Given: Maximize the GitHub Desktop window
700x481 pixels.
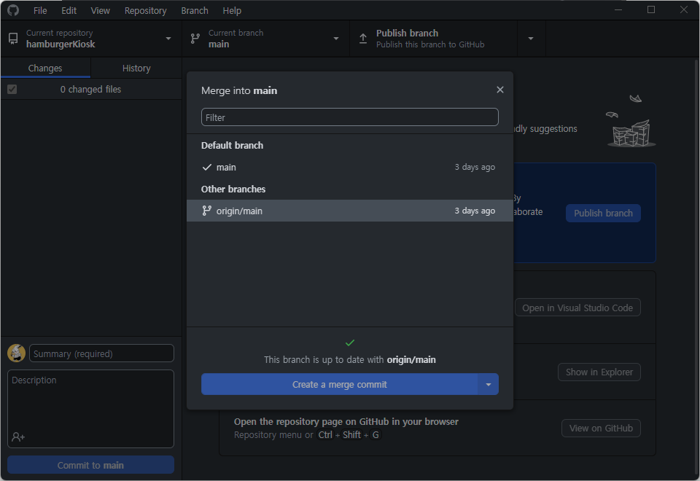Looking at the screenshot, I should 651,9.
